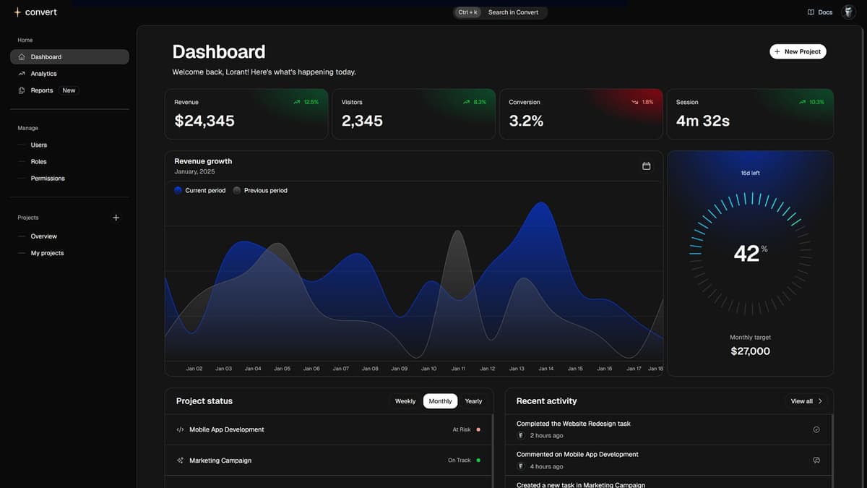
Task: Click the comment icon on Mobile App activity
Action: [816, 460]
